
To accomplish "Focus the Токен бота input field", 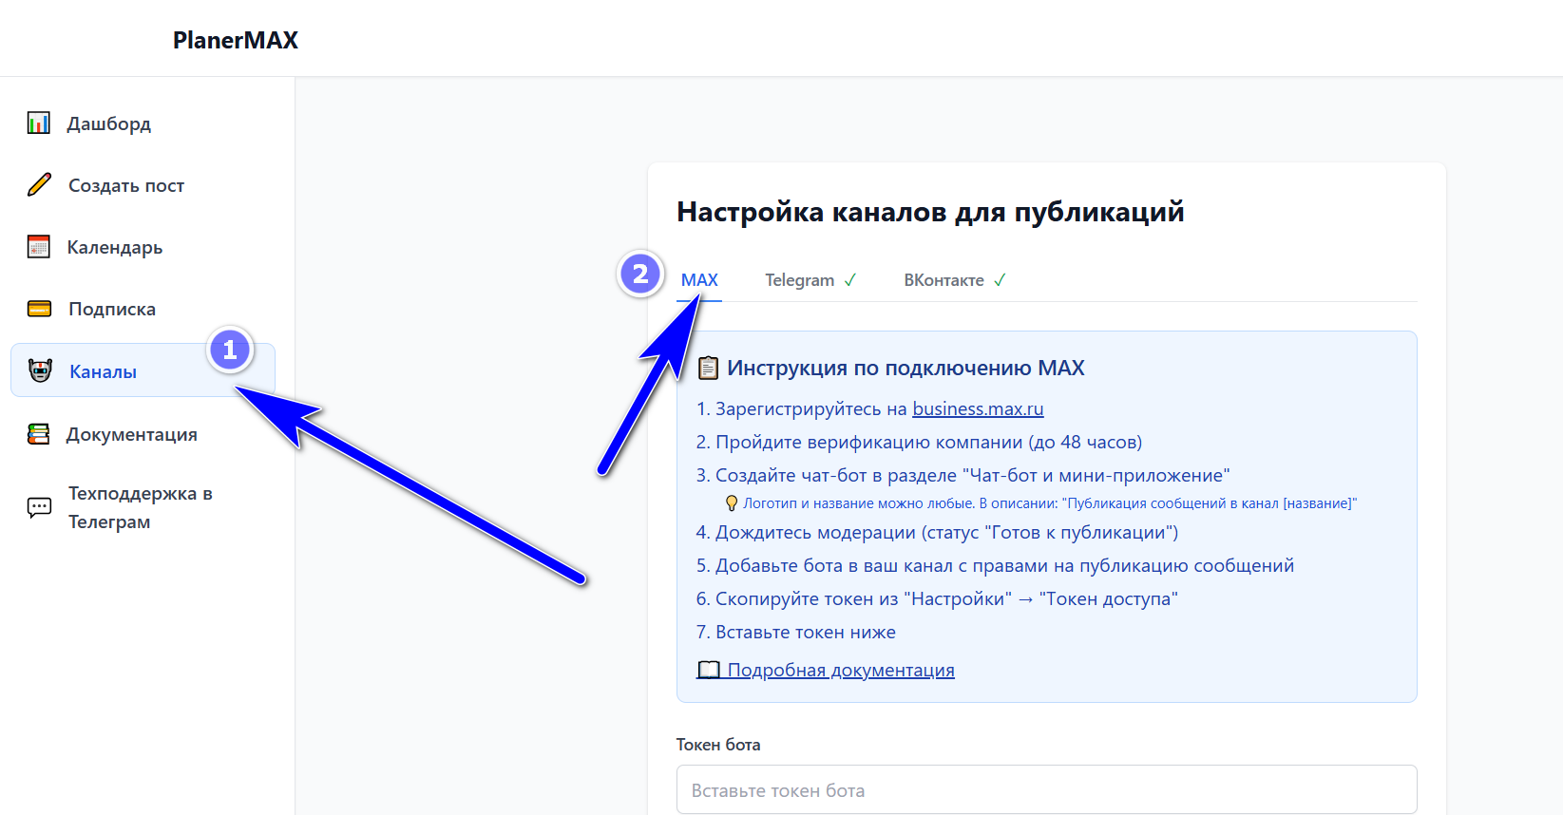I will (1046, 790).
